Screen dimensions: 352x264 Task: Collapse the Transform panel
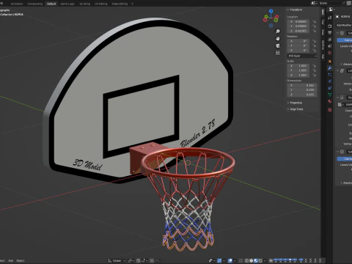click(x=295, y=10)
